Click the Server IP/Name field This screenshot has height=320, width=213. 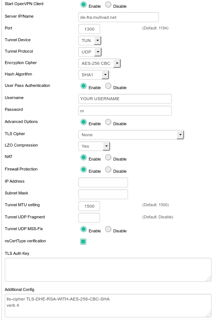click(x=118, y=17)
